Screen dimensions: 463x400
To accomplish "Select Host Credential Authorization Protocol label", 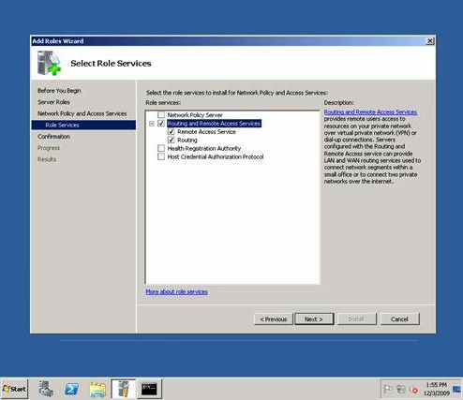I will [216, 156].
